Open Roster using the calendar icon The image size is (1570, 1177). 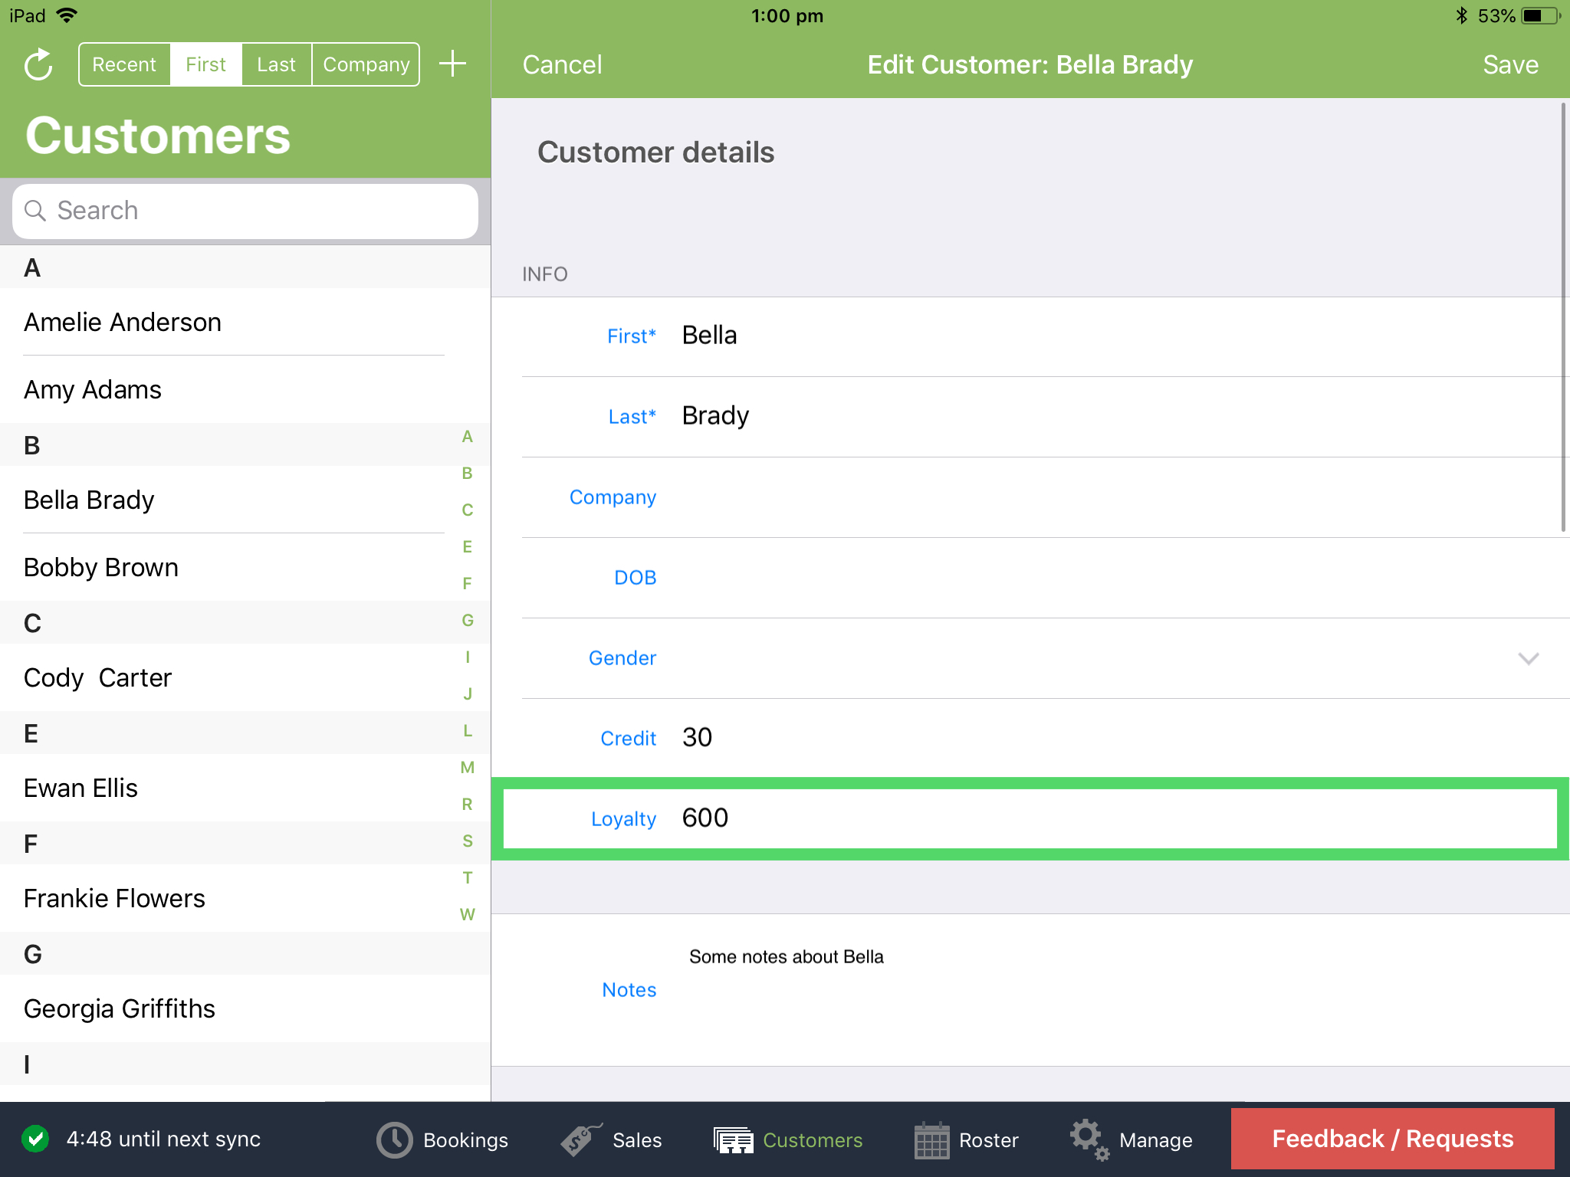click(931, 1139)
